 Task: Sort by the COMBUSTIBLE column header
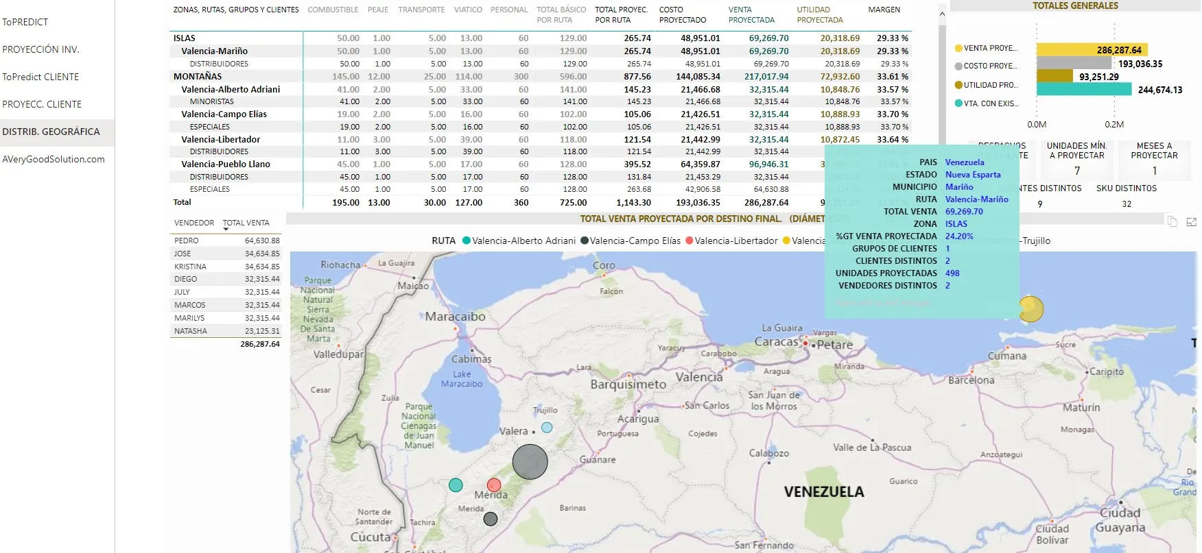click(333, 10)
